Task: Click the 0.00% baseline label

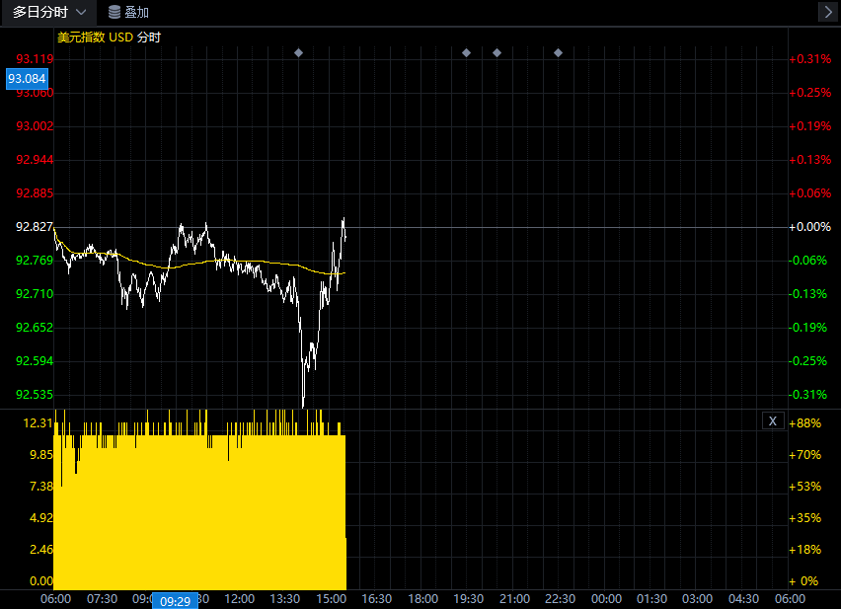Action: [x=809, y=227]
